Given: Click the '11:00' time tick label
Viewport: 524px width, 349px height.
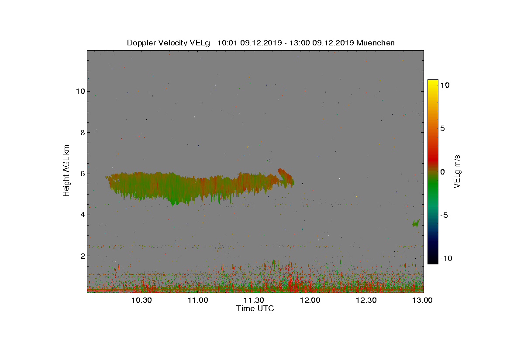Looking at the screenshot, I should pyautogui.click(x=198, y=300).
